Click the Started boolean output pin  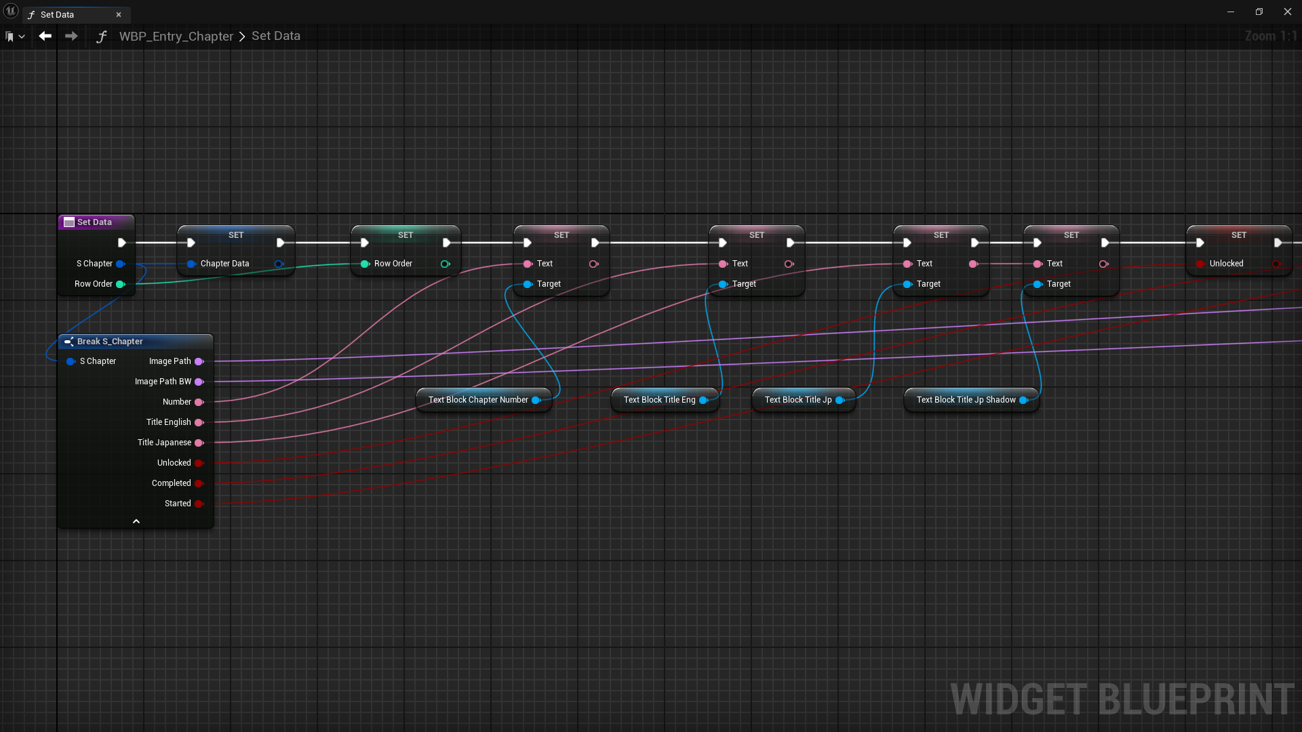coord(199,504)
